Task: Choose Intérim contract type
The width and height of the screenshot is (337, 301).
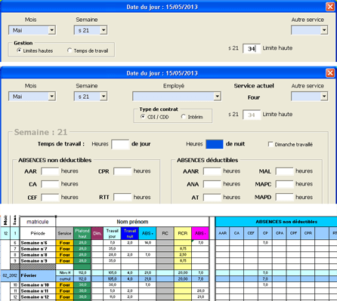Action: coord(183,117)
